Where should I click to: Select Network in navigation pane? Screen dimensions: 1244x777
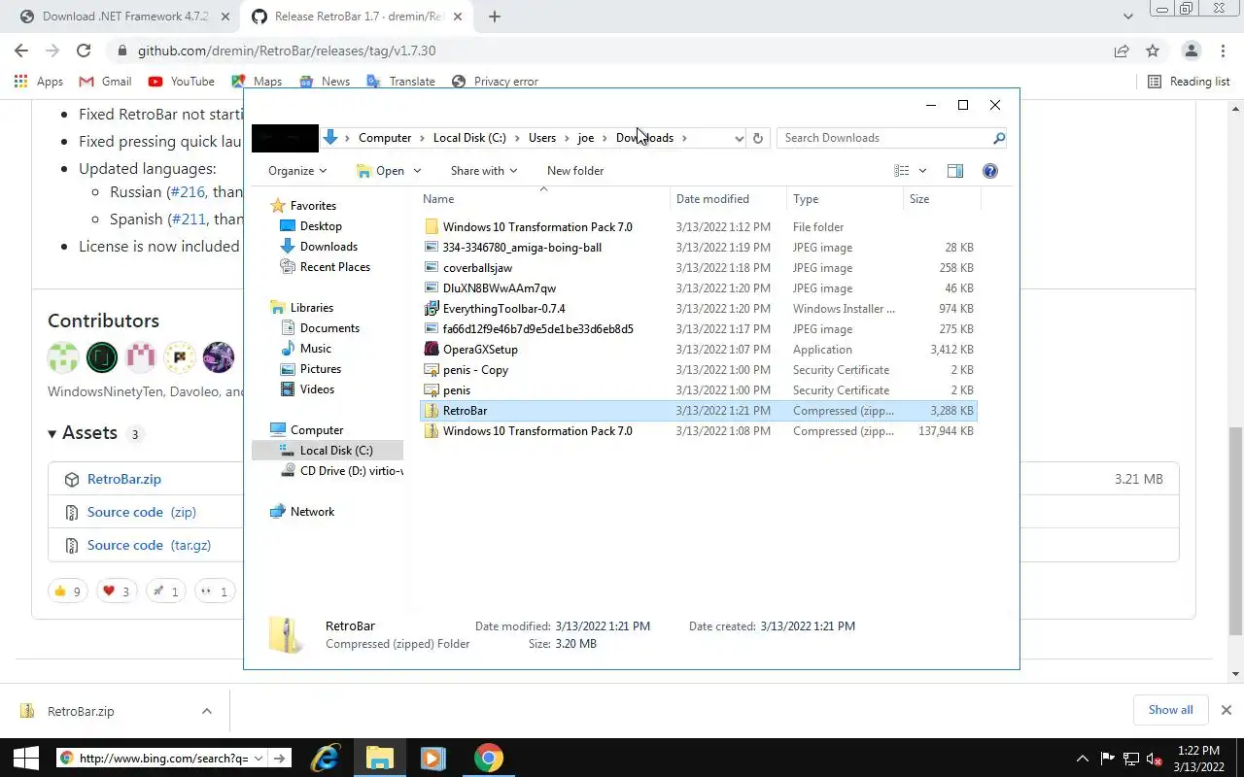[x=302, y=512]
